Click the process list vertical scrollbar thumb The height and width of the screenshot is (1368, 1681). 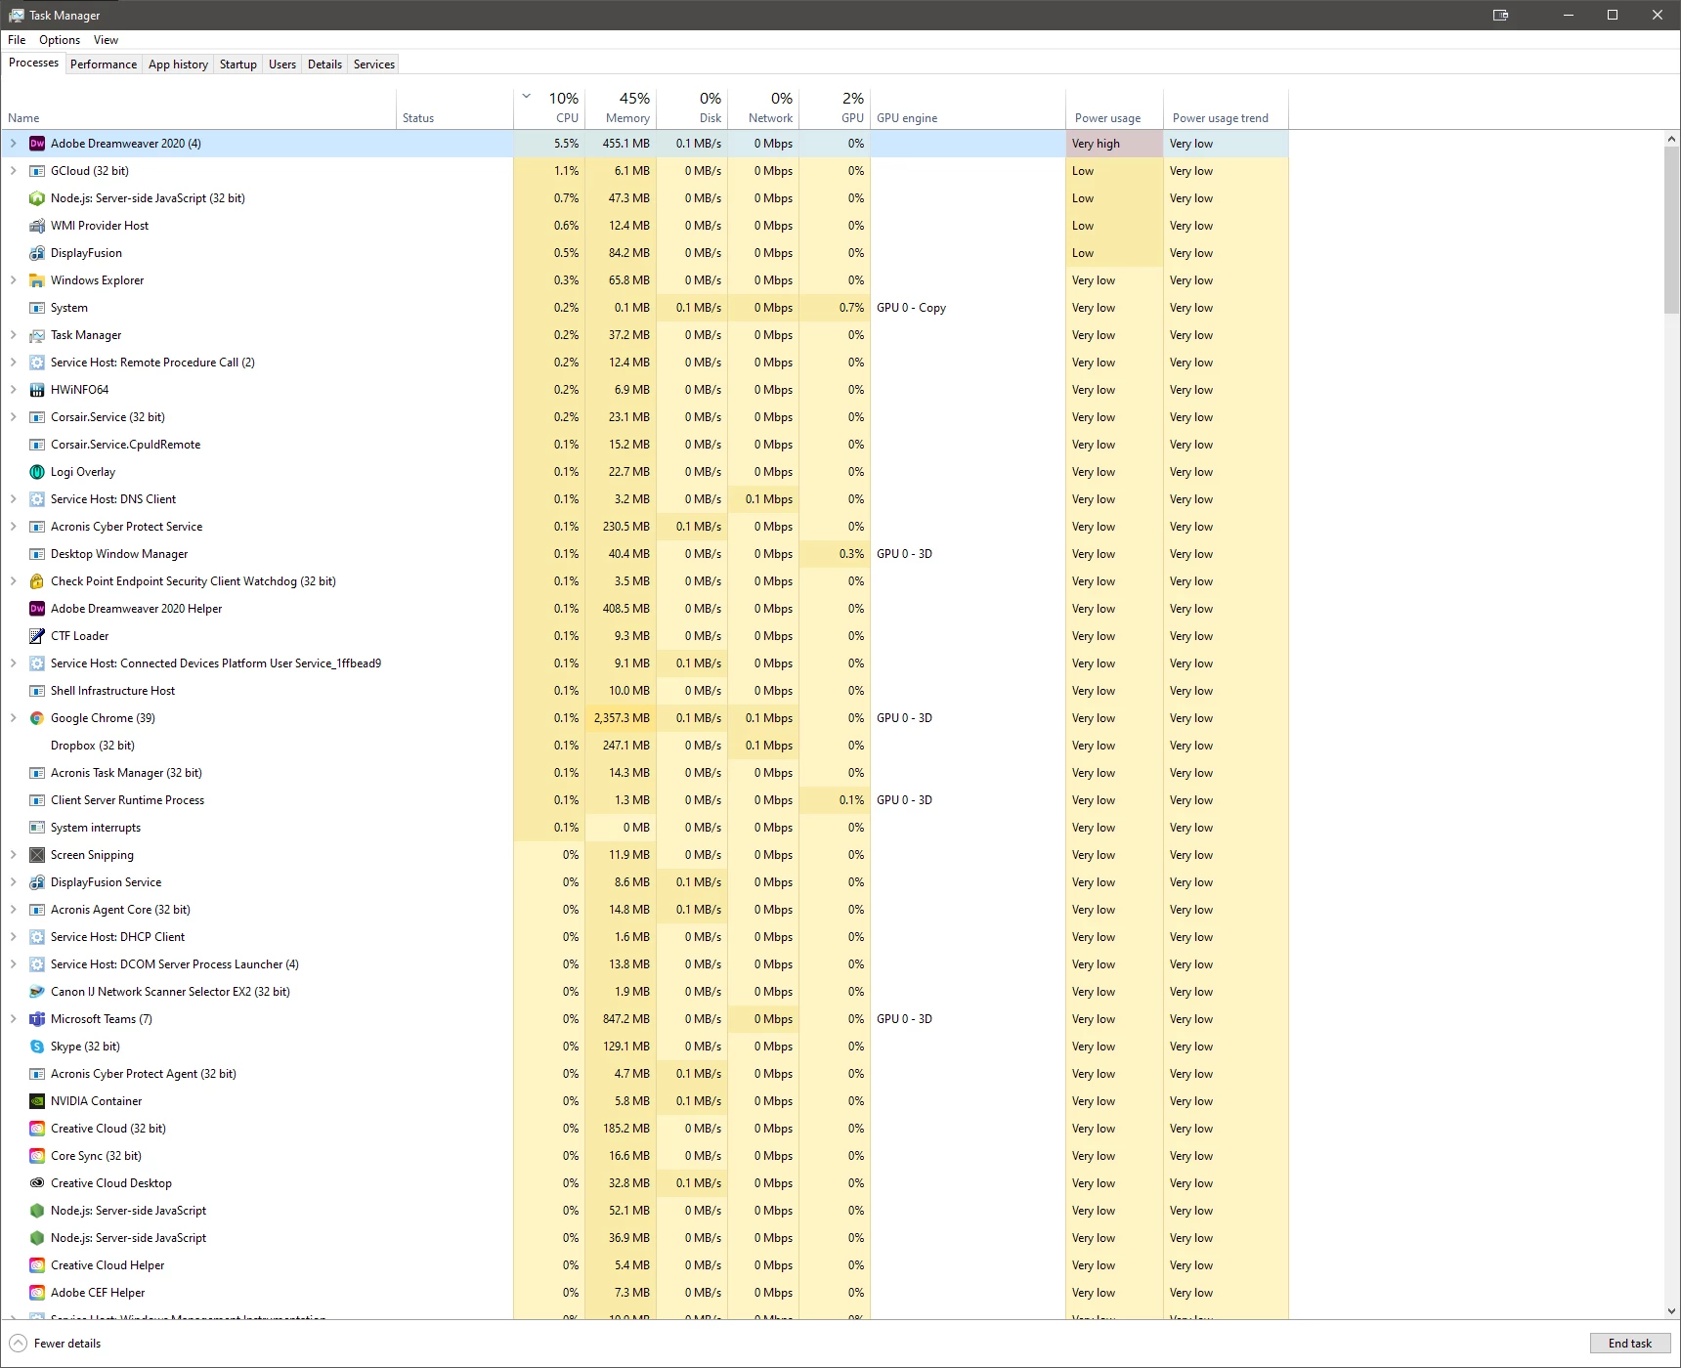click(x=1671, y=231)
